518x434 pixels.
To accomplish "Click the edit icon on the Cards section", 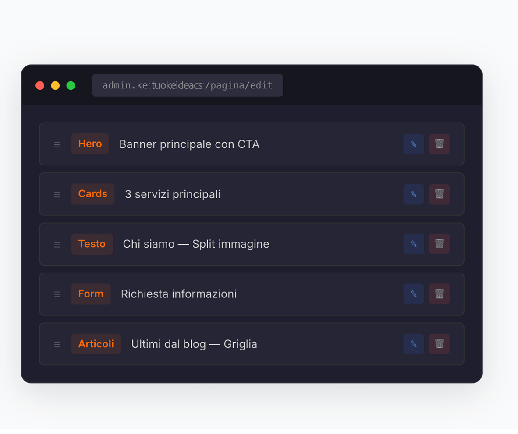I will coord(413,194).
